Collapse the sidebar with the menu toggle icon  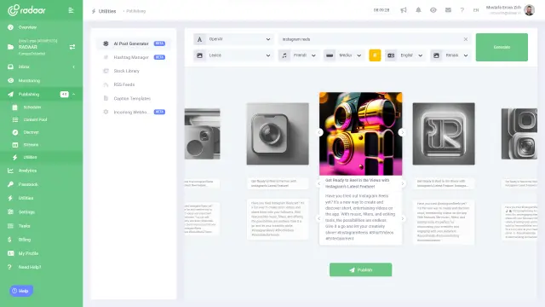click(x=71, y=10)
